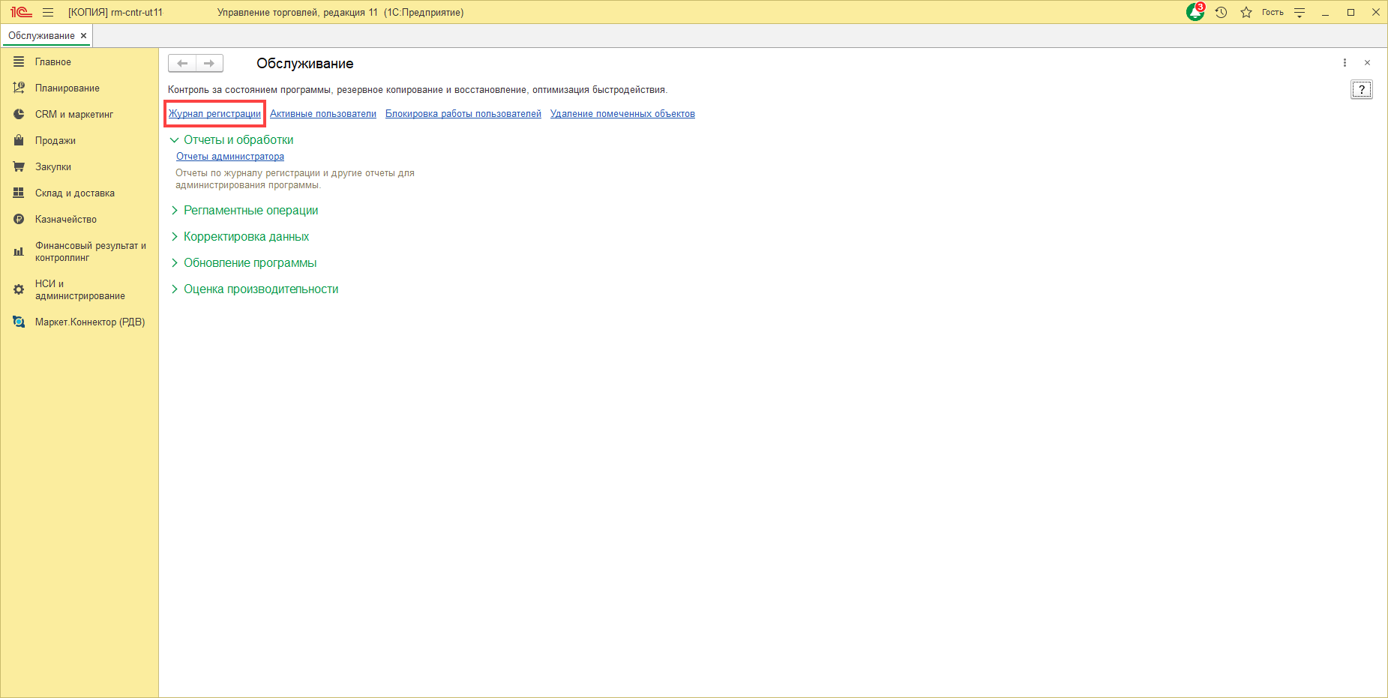Open Финансовый результат и контроллинг section
Image resolution: width=1388 pixels, height=698 pixels.
pos(91,251)
